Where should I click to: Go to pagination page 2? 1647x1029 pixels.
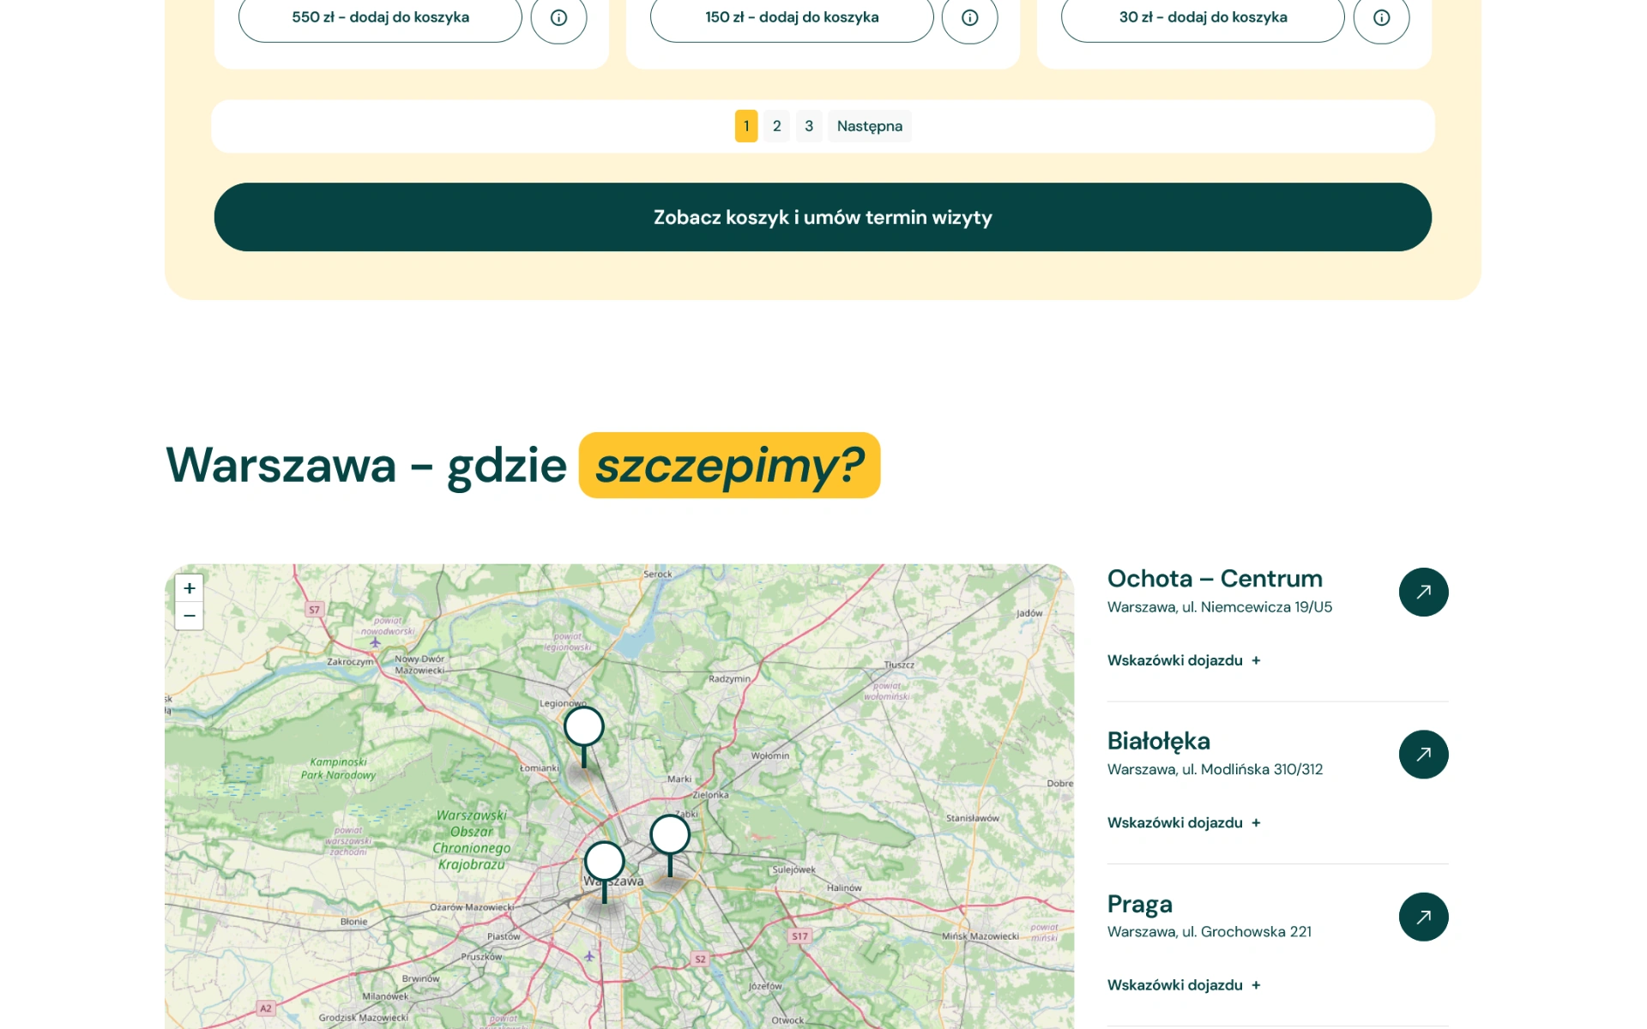(x=776, y=126)
